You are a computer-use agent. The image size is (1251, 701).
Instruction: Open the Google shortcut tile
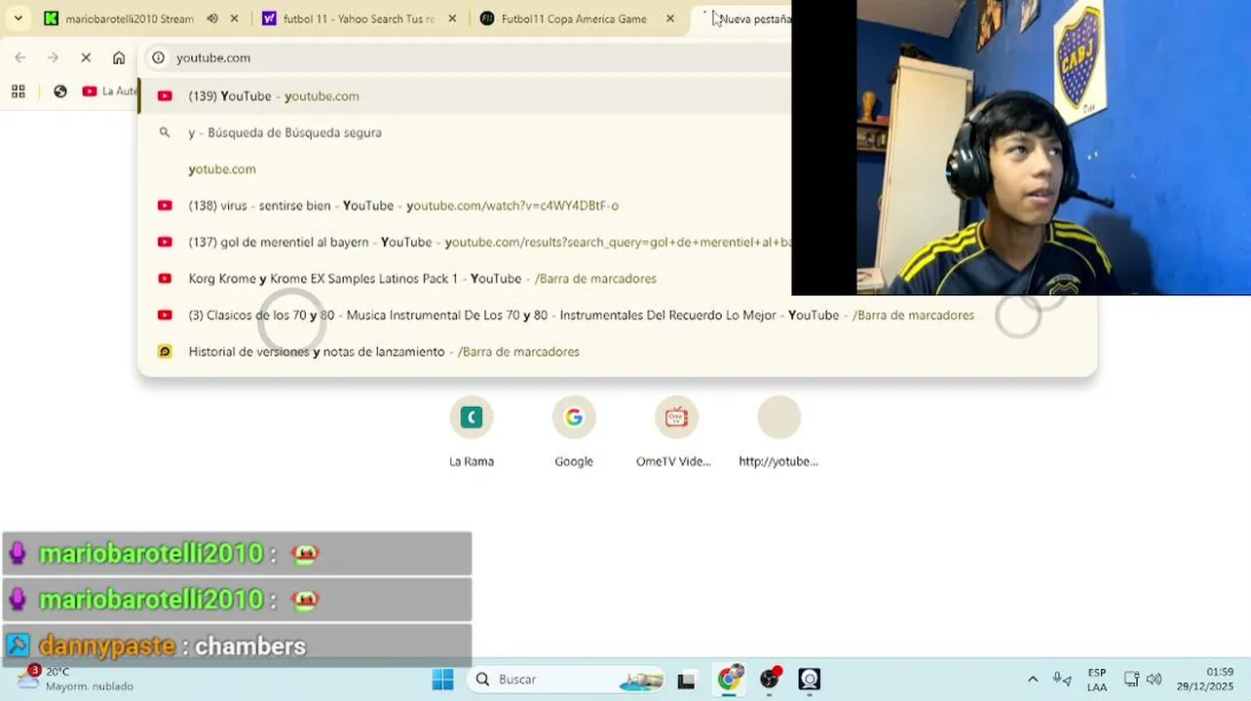coord(574,432)
